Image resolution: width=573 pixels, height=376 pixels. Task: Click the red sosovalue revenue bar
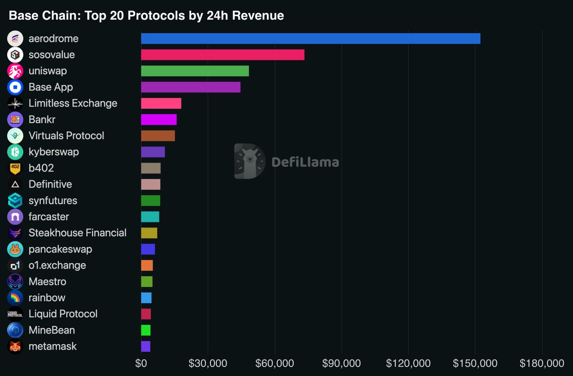coord(223,55)
